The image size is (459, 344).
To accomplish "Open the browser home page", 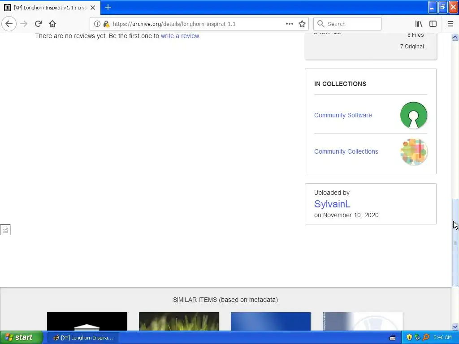I will pyautogui.click(x=52, y=24).
